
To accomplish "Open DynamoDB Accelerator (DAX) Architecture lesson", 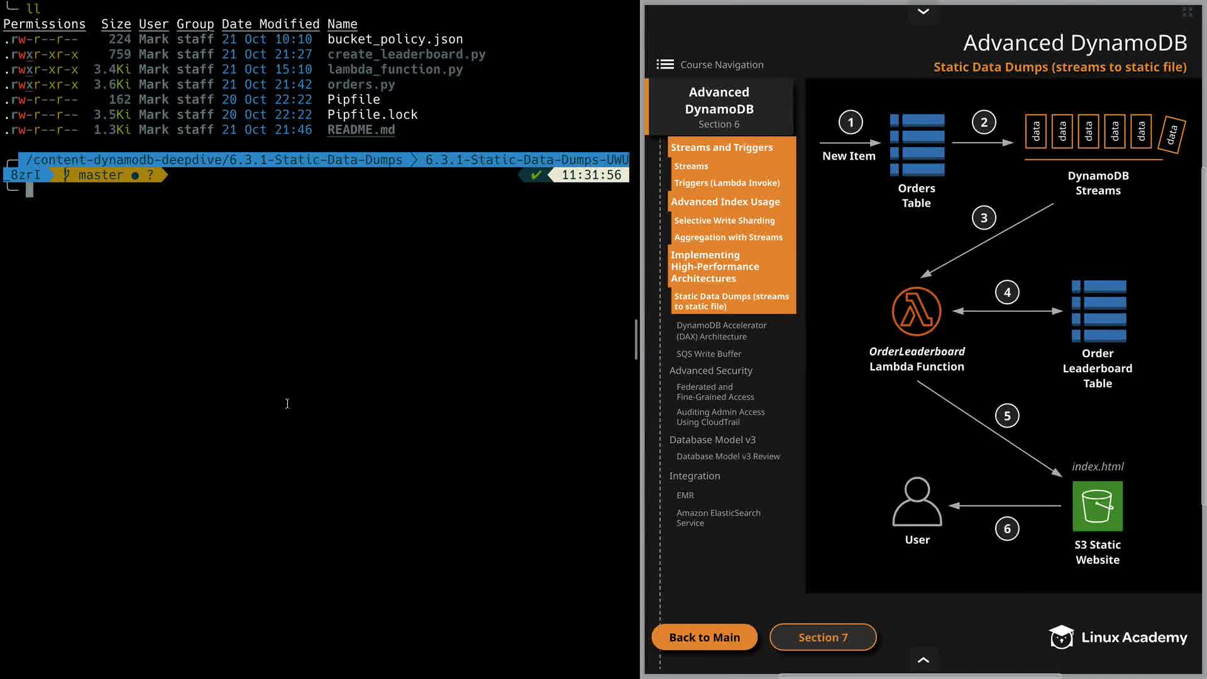I will click(x=721, y=331).
